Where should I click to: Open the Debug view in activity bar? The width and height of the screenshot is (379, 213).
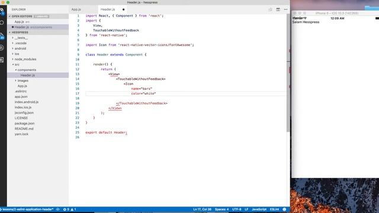pos(2,48)
